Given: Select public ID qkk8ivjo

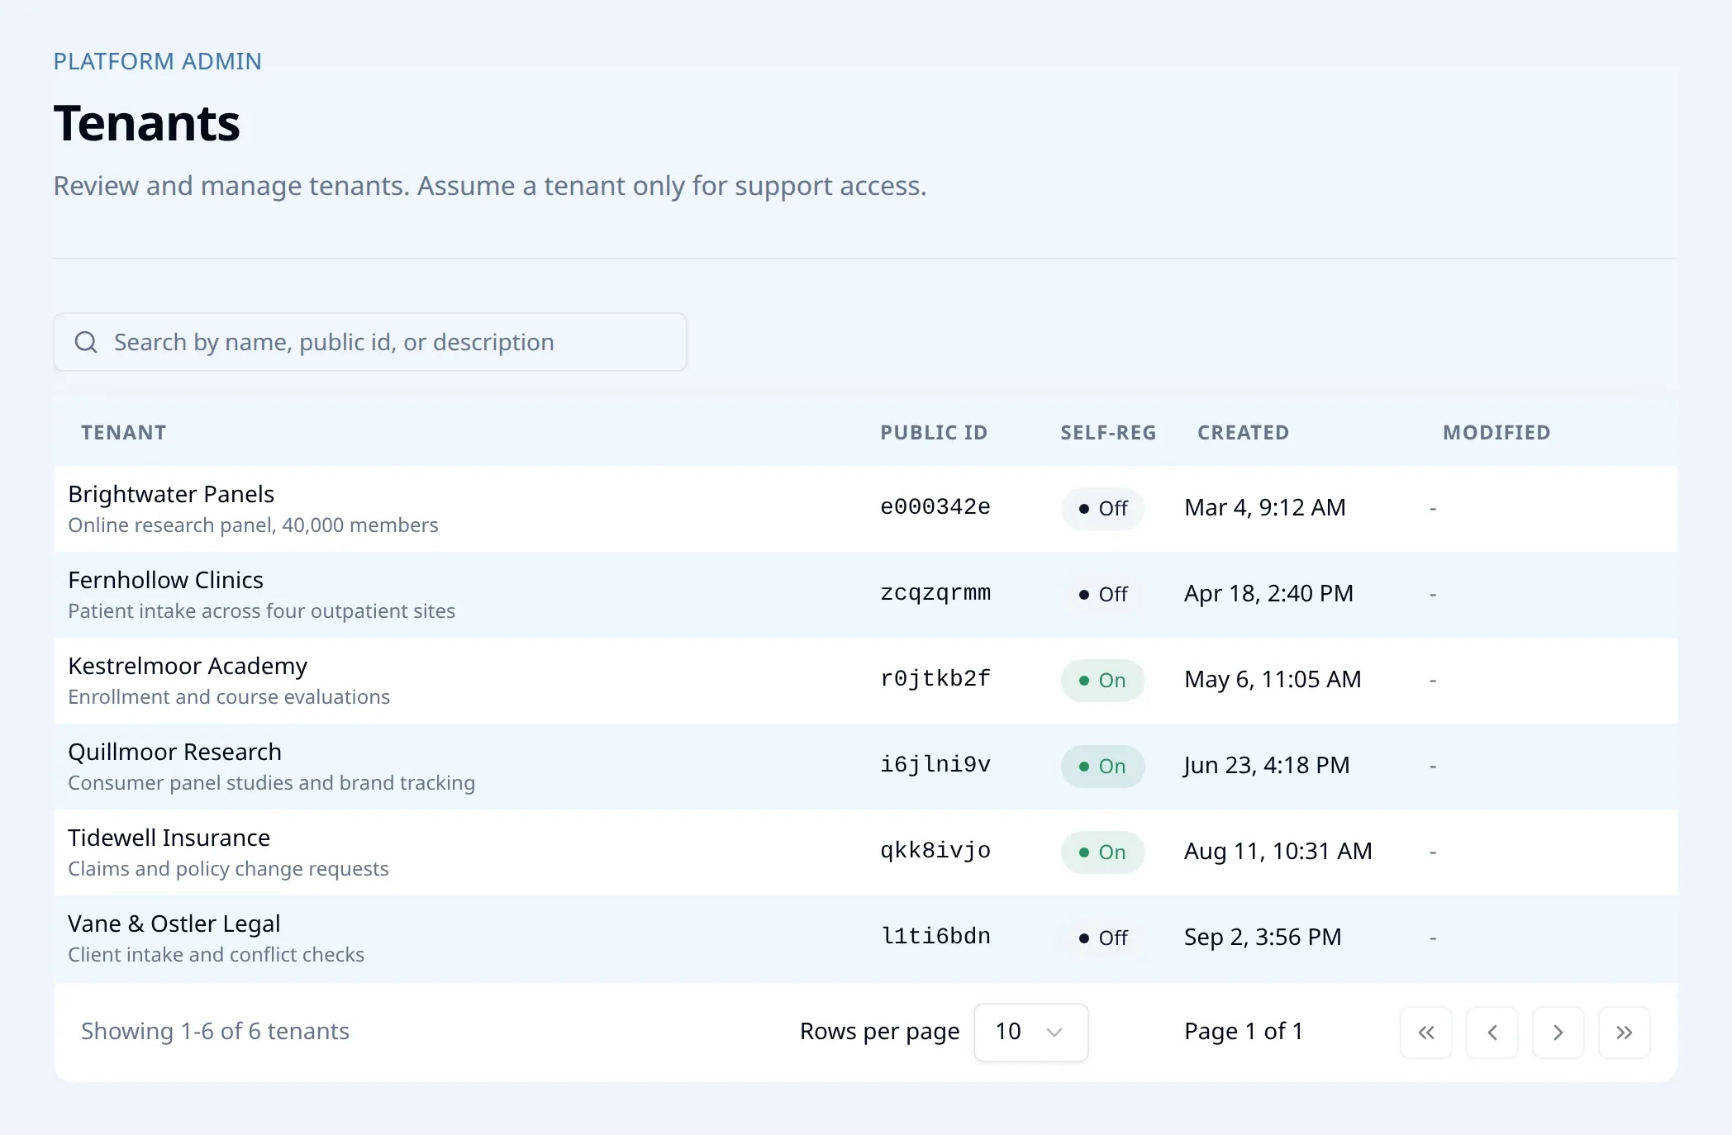Looking at the screenshot, I should [x=935, y=851].
